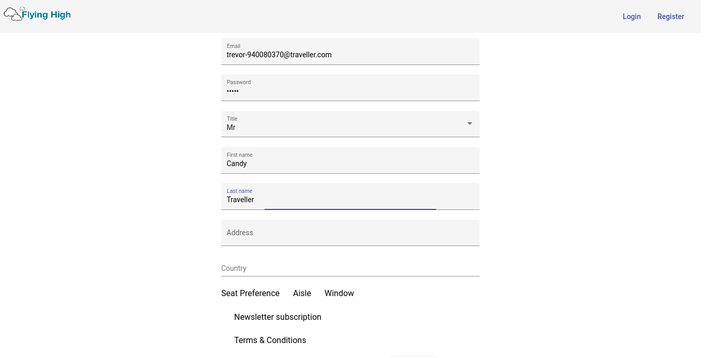Toggle the Newsletter subscription checkbox
The height and width of the screenshot is (358, 706).
click(x=226, y=317)
